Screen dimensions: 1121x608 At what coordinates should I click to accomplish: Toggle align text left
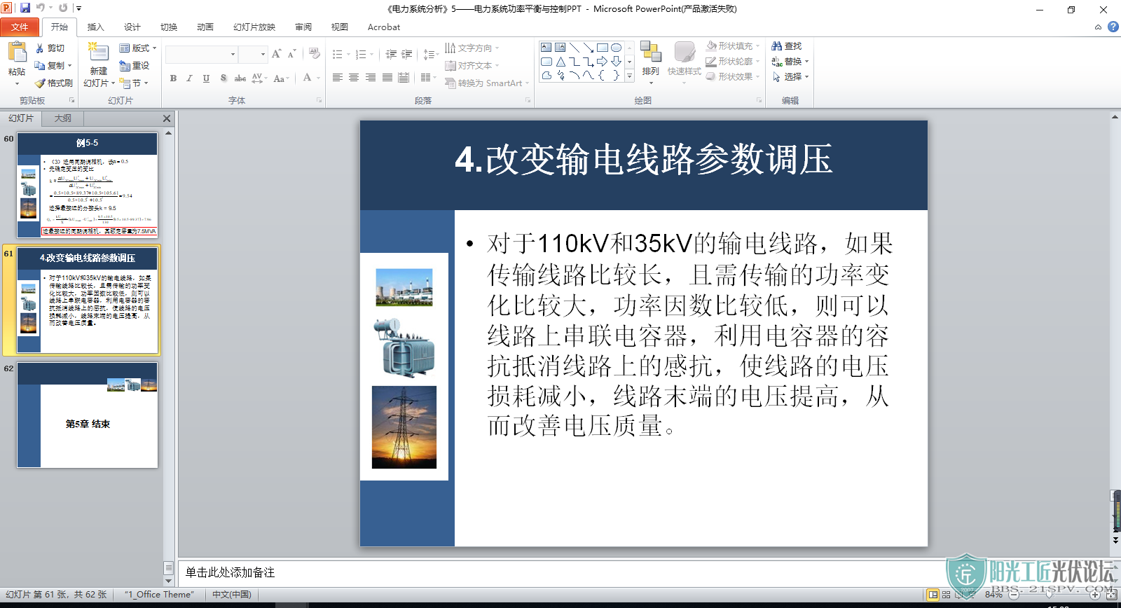(337, 78)
